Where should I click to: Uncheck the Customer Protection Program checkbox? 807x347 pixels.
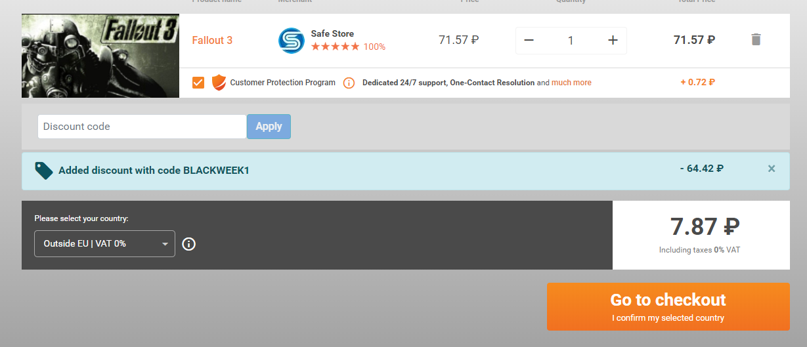pyautogui.click(x=198, y=83)
